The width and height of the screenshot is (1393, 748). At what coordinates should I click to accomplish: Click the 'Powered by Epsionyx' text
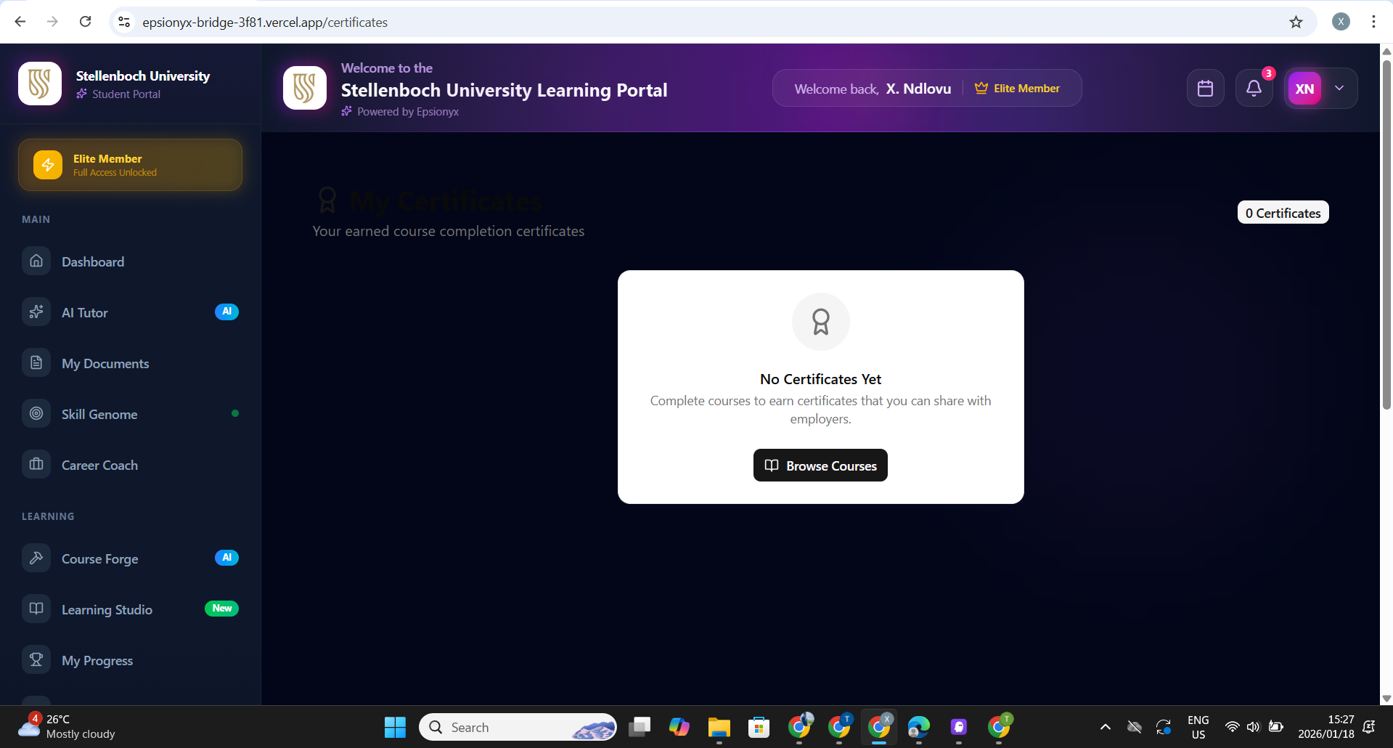tap(408, 112)
